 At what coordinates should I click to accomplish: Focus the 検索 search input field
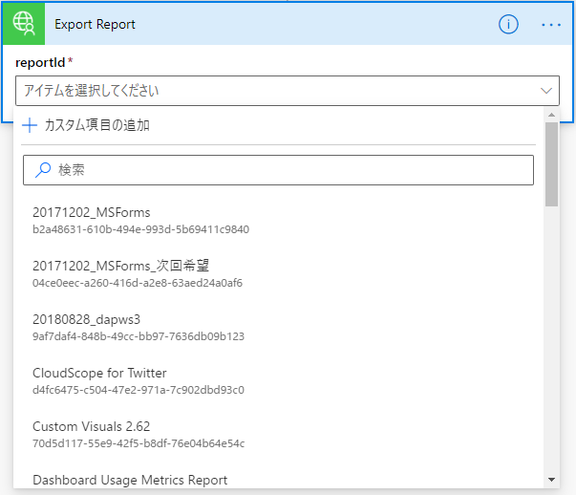(x=278, y=170)
